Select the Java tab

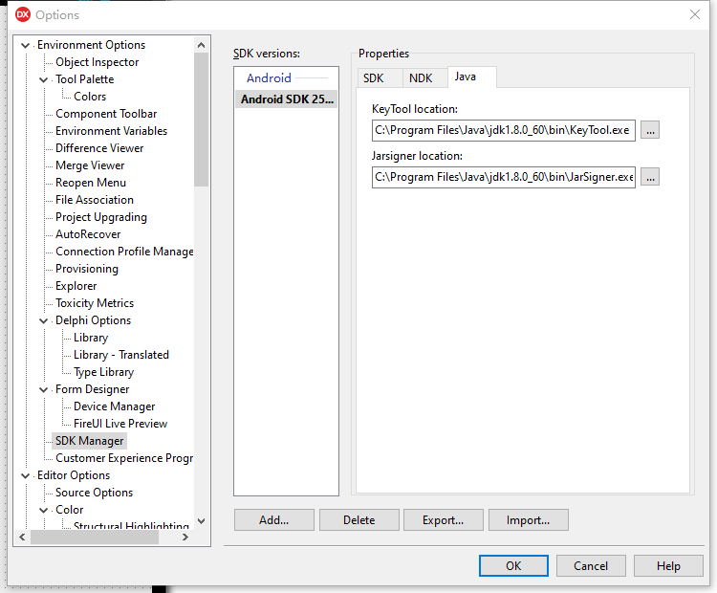(x=471, y=77)
